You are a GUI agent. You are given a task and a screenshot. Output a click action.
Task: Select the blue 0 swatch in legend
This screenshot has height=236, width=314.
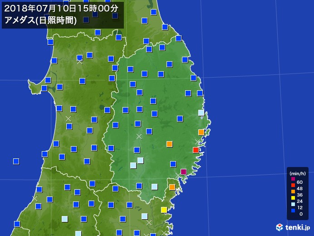[293, 211]
